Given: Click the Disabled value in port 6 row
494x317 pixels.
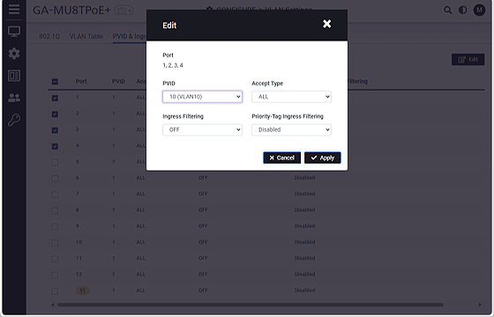Looking at the screenshot, I should click(x=304, y=178).
